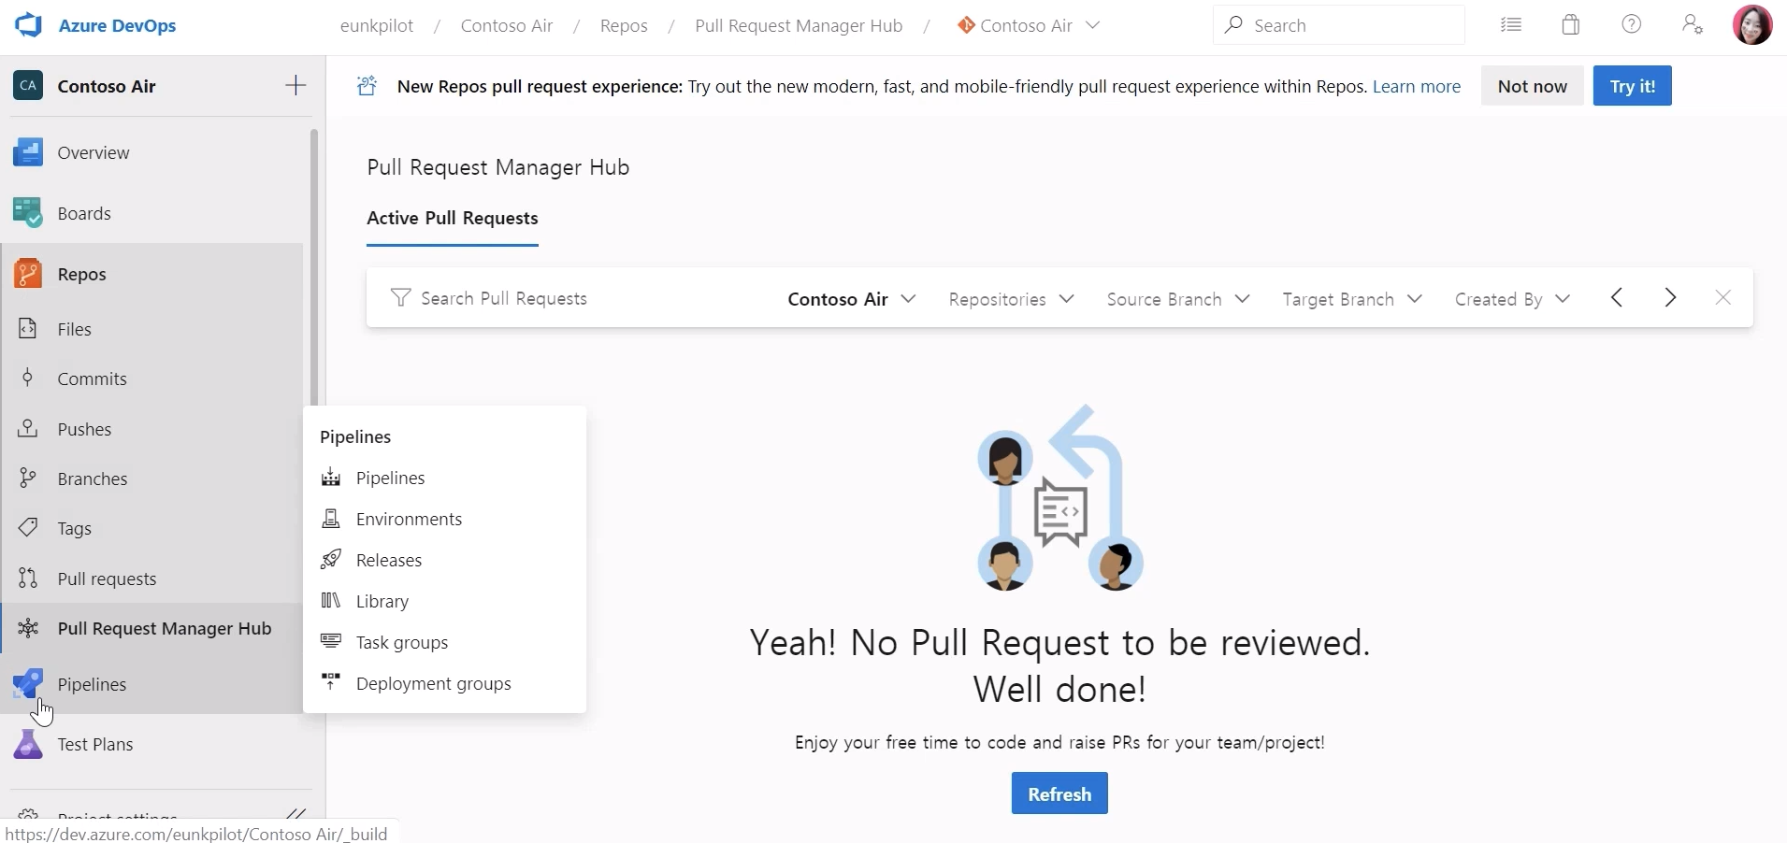Click the Releases rocket icon in the flyout
The image size is (1787, 843).
(x=330, y=560)
